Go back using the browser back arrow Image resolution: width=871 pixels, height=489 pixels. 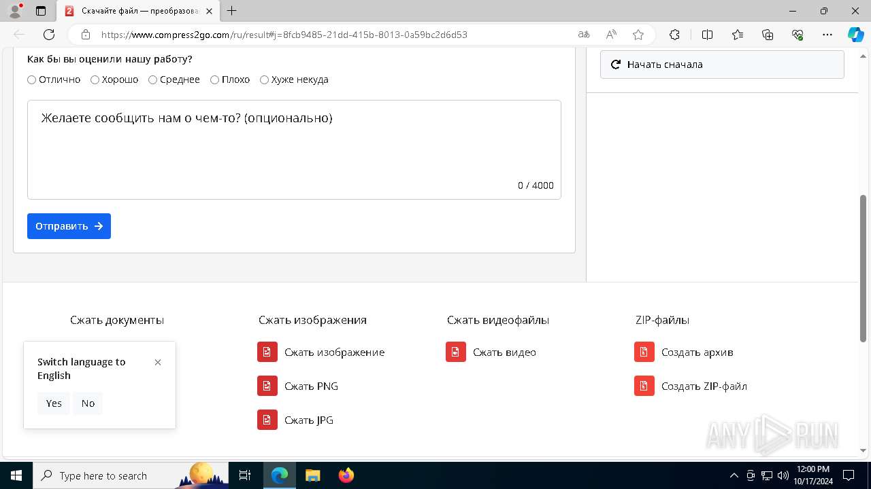click(19, 35)
